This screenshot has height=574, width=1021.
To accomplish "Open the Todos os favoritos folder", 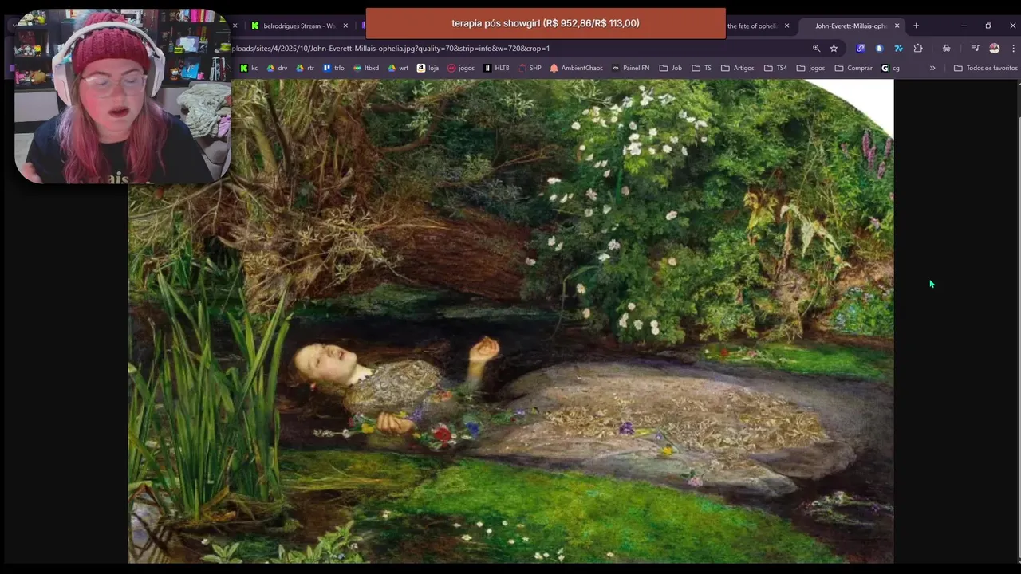I will [x=986, y=68].
